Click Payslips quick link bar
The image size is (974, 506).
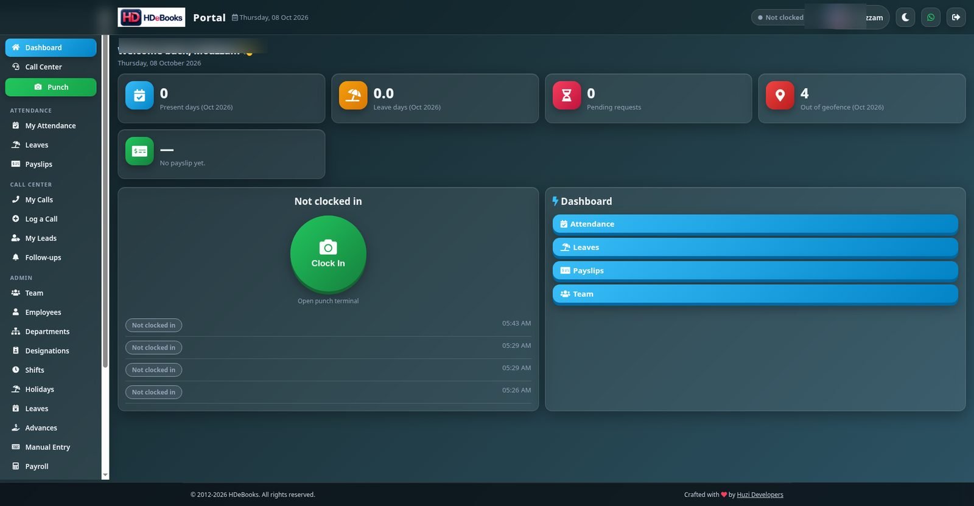(x=755, y=271)
